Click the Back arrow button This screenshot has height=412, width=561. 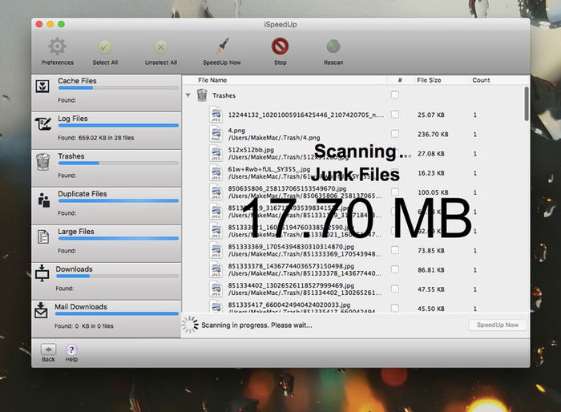[48, 349]
